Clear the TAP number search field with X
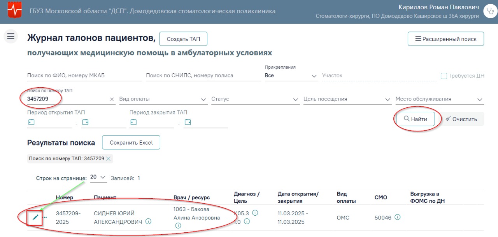Image resolution: width=498 pixels, height=237 pixels. coord(112,99)
